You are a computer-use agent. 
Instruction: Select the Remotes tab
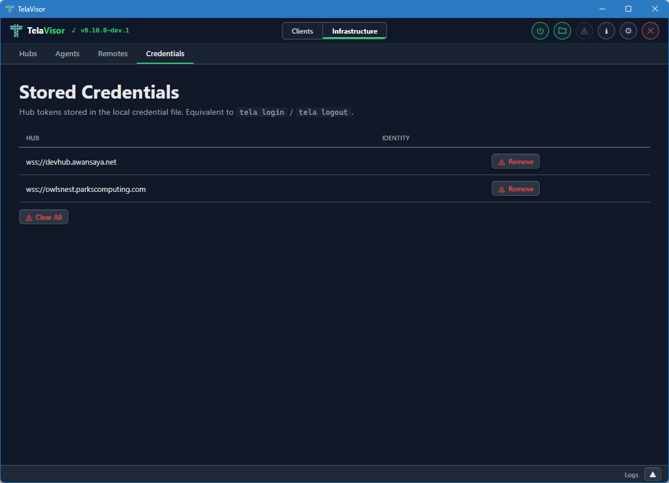[112, 53]
